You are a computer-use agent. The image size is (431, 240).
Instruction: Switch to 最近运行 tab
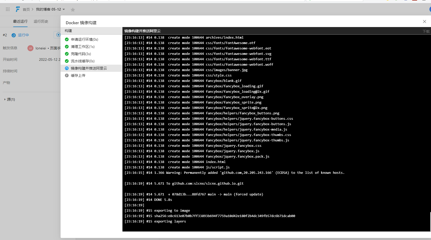click(x=20, y=21)
